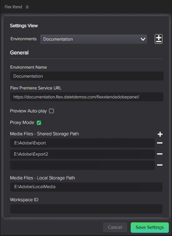Click the Proxy Mode label
This screenshot has width=172, height=236.
(22, 123)
